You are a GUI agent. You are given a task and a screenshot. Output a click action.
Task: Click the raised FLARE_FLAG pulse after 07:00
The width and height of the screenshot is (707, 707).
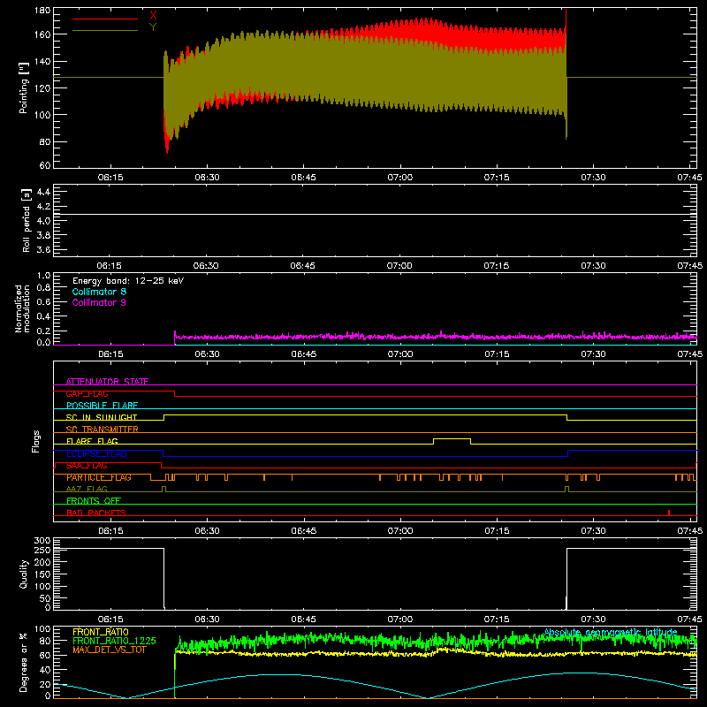[452, 439]
